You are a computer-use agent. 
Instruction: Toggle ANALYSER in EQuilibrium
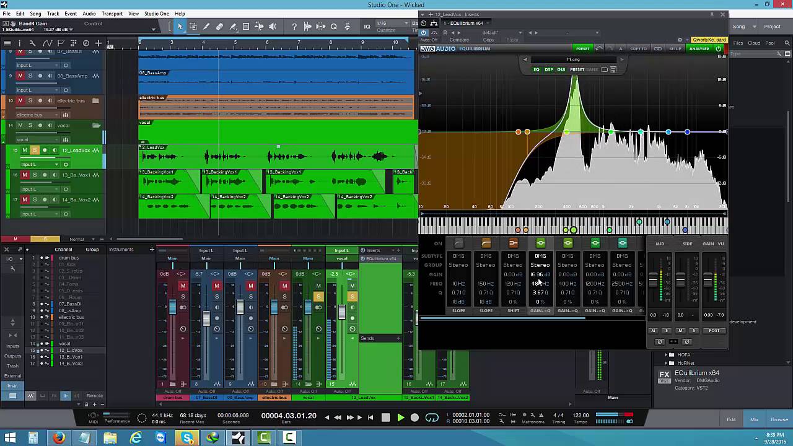[699, 48]
